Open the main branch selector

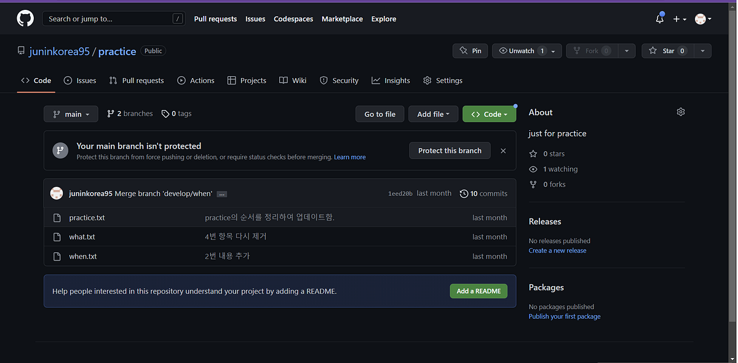point(71,114)
